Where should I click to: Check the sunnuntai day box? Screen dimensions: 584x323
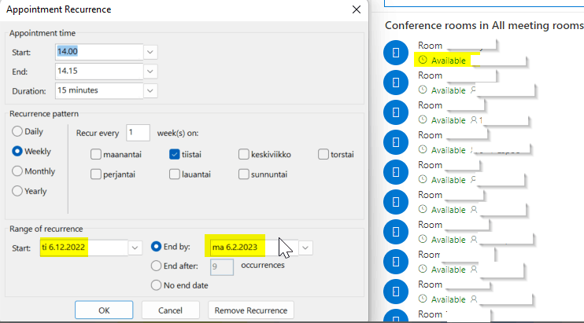click(x=243, y=174)
